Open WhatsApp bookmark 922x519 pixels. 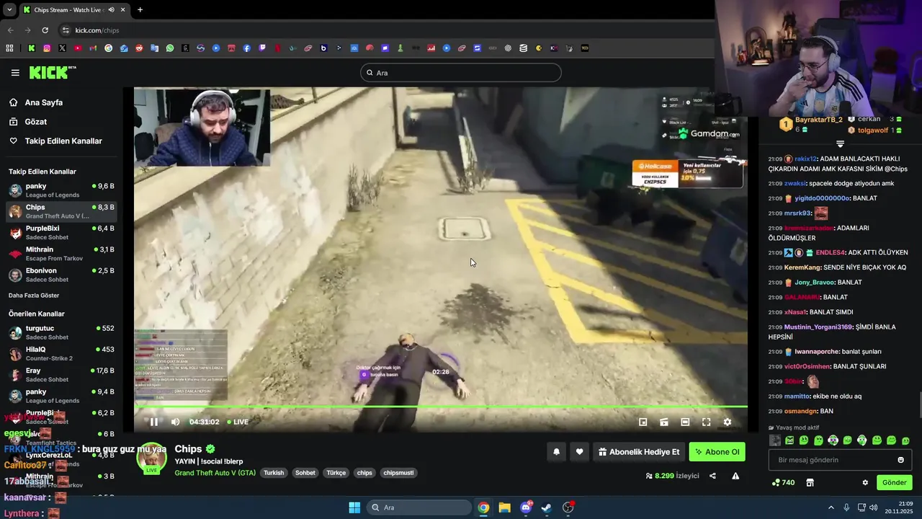click(x=170, y=48)
